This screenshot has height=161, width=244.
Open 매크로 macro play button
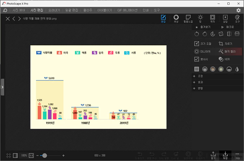[x=228, y=27]
